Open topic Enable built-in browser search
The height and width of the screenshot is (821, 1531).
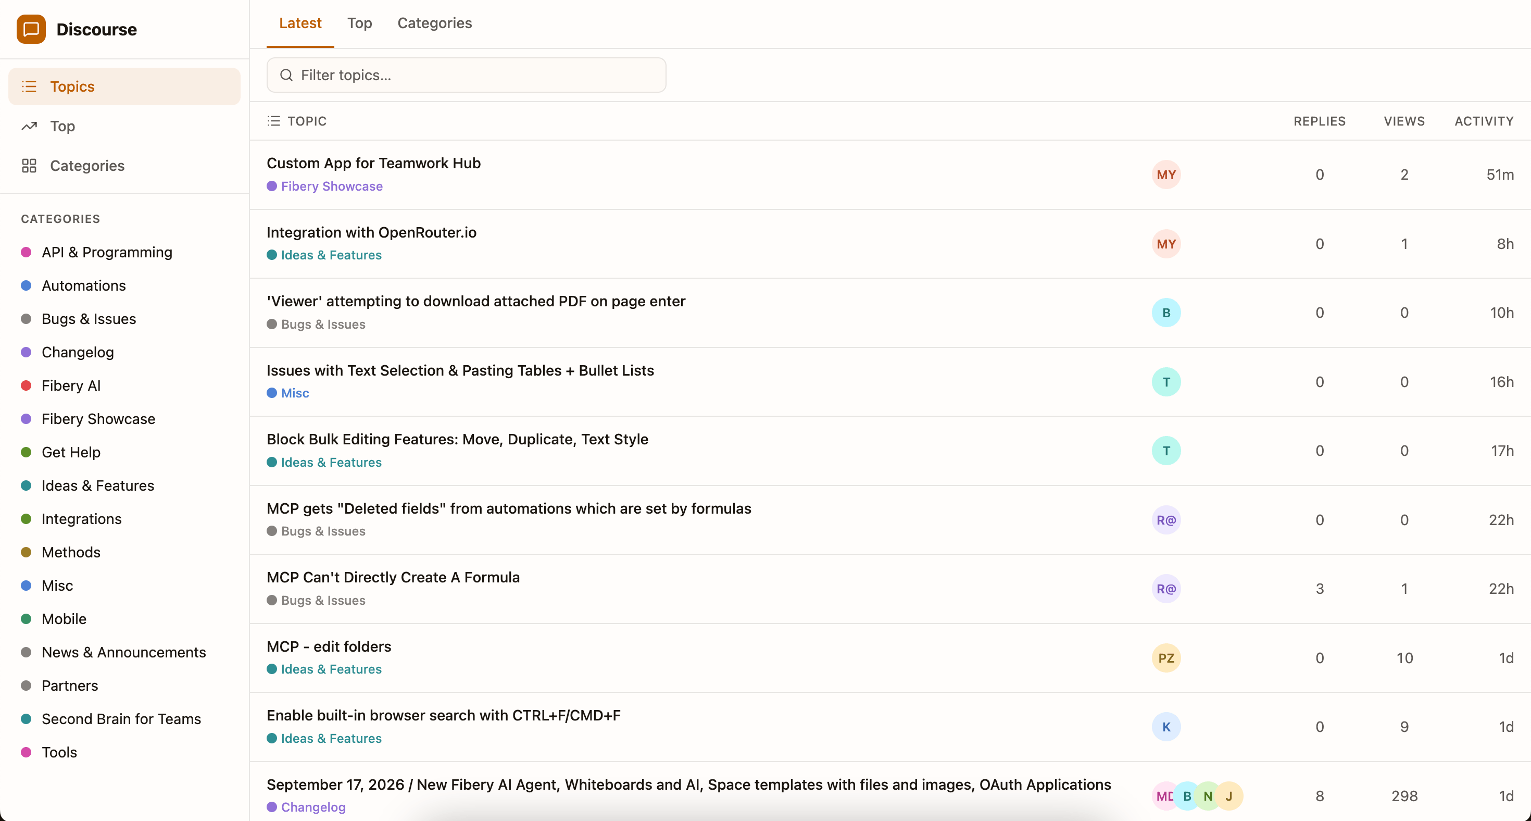[443, 715]
